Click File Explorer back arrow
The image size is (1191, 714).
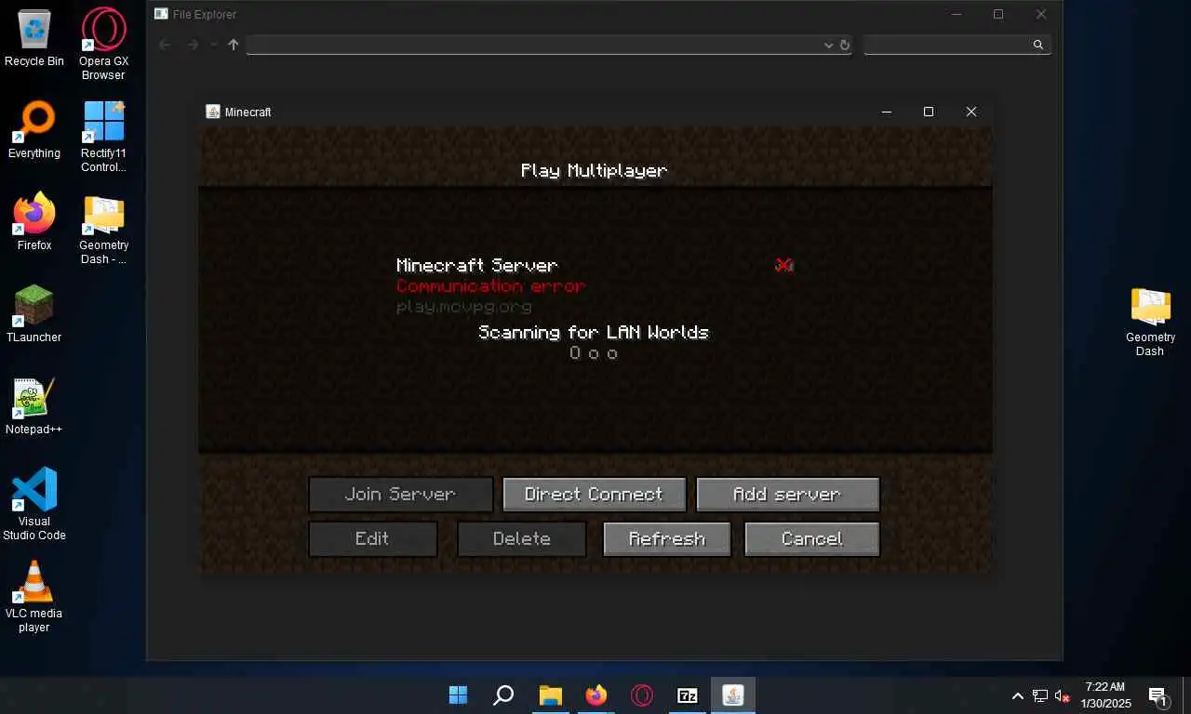point(165,45)
